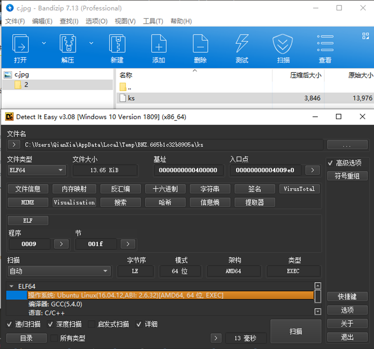The height and width of the screenshot is (349, 374).
Task: Open the Tools (工具) menu
Action: pyautogui.click(x=153, y=21)
